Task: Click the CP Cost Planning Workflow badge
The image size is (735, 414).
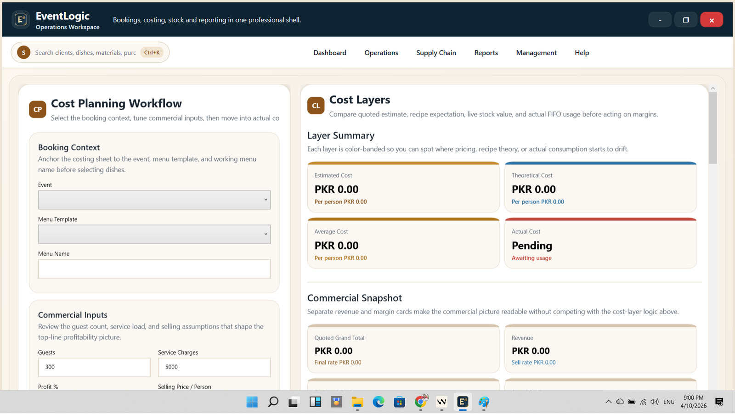Action: [x=37, y=109]
